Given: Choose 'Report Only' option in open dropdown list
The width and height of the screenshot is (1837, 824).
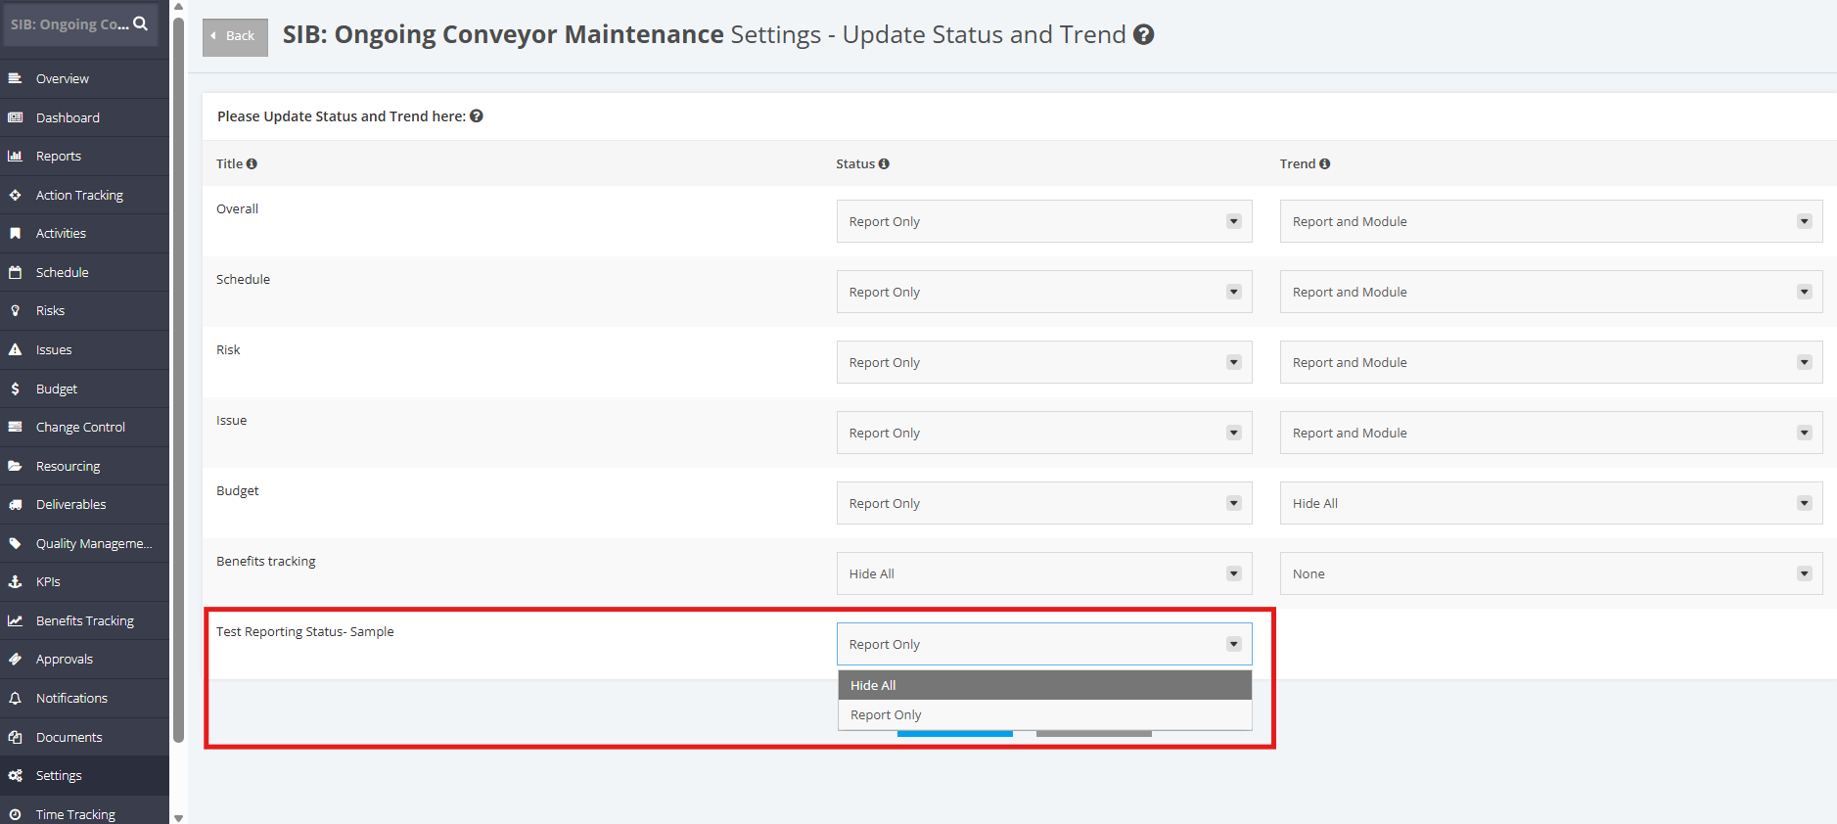Looking at the screenshot, I should [x=1044, y=714].
